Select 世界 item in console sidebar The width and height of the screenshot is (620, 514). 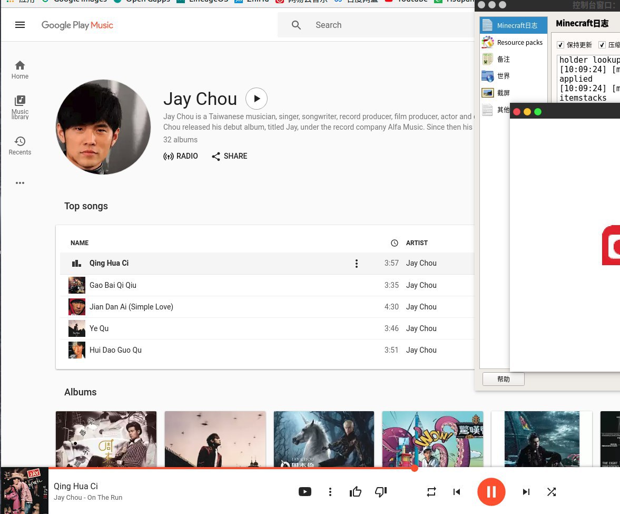pyautogui.click(x=503, y=76)
